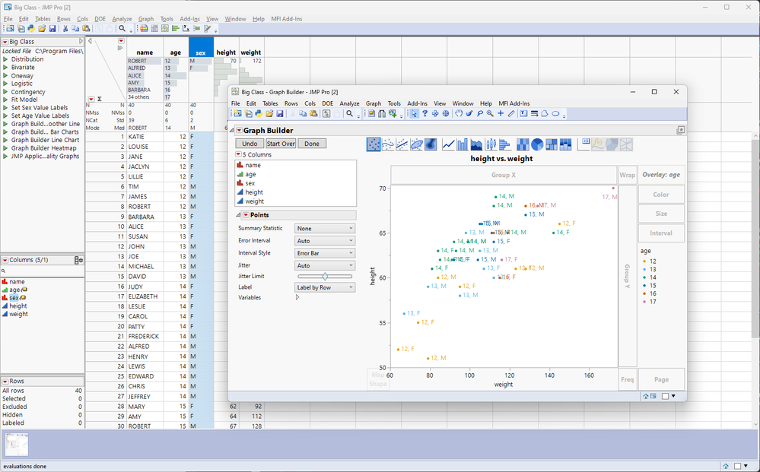Pick the Pie chart element icon
This screenshot has width=760, height=472.
[536, 144]
